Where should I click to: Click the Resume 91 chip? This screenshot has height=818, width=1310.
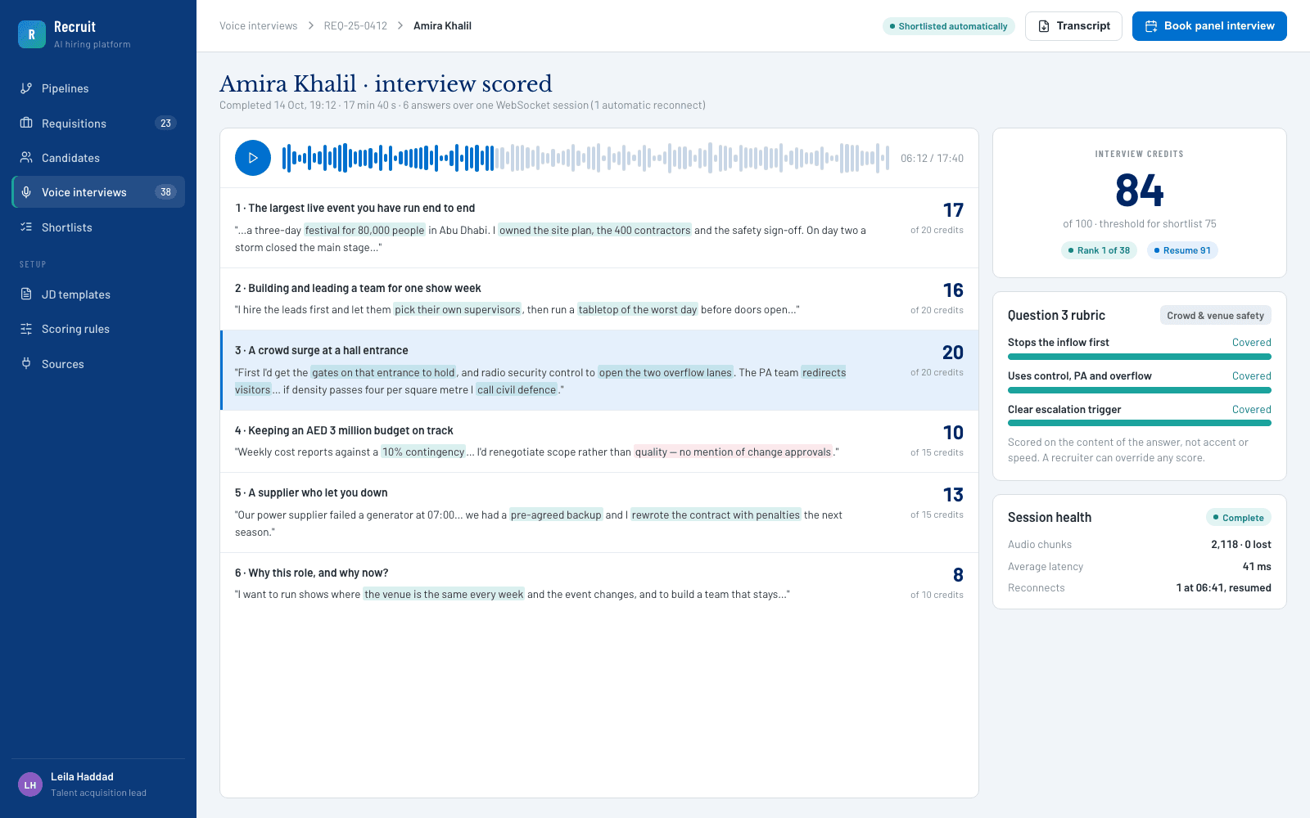[x=1182, y=250]
